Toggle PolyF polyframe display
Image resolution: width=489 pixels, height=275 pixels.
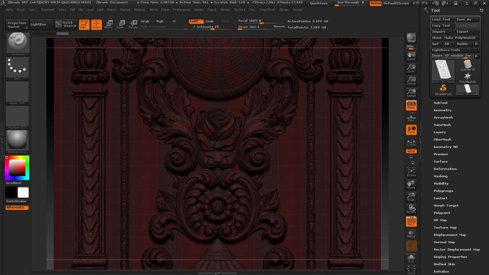[411, 221]
